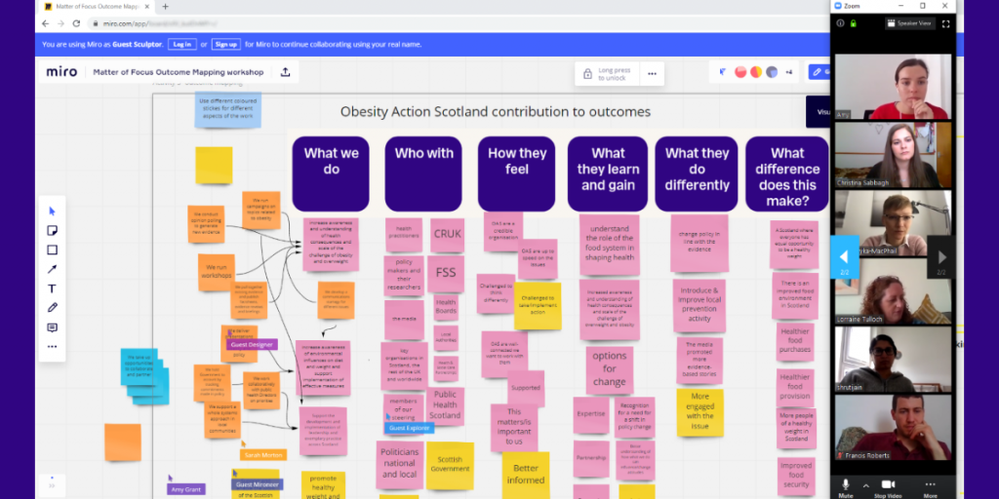Select Francis Roberts's video tile
Screen dimensions: 999x499
[x=894, y=427]
